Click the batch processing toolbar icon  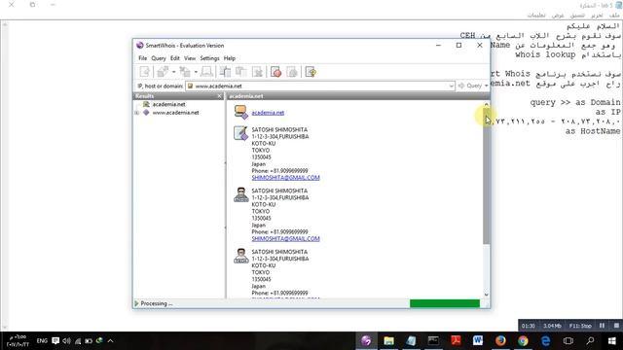185,72
